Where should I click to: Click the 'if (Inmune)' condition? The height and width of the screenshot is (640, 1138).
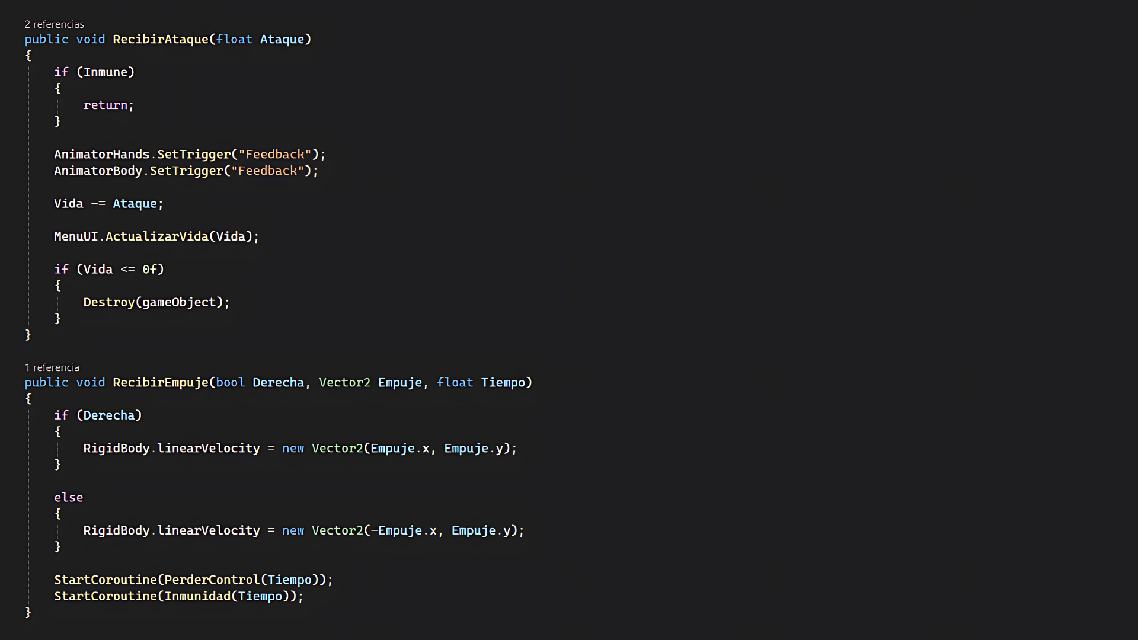click(x=94, y=72)
